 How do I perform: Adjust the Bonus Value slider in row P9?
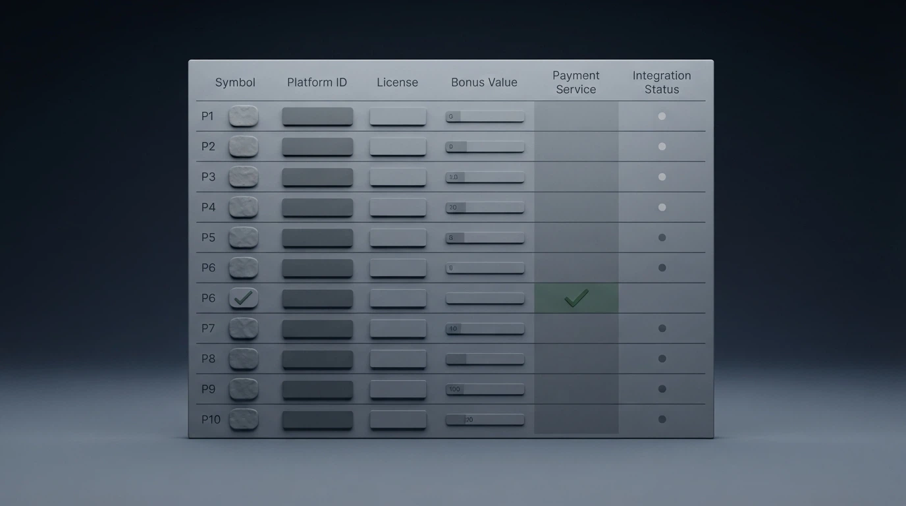485,389
